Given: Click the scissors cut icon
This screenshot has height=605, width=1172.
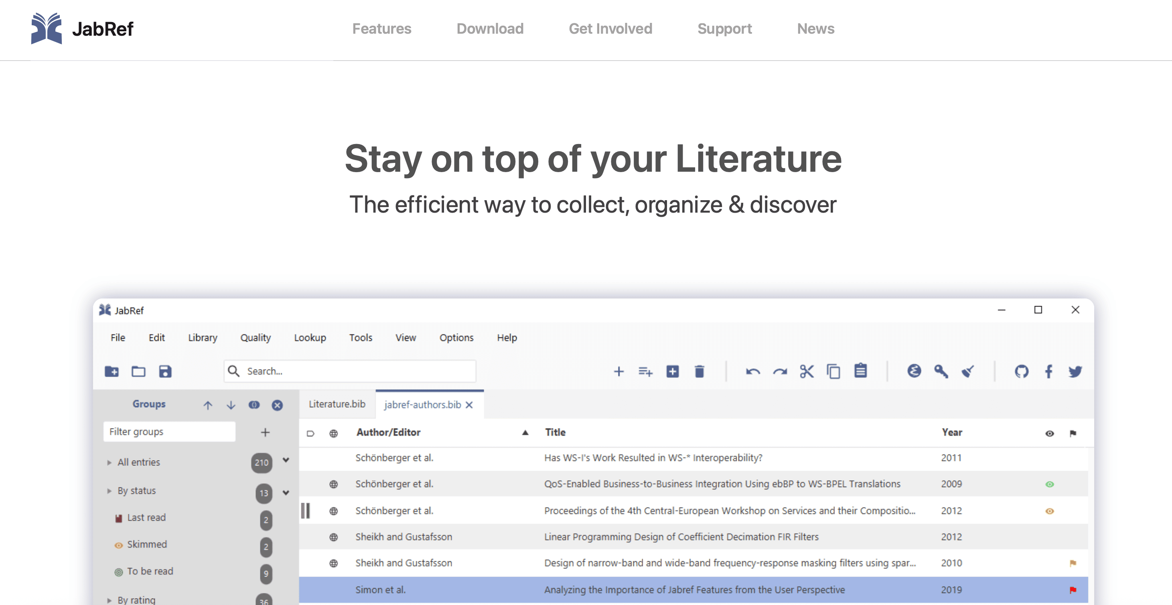Looking at the screenshot, I should tap(807, 372).
